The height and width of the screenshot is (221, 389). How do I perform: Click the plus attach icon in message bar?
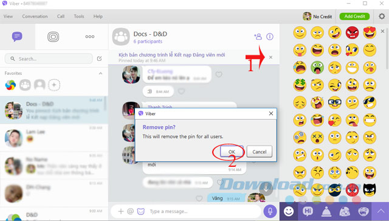pyautogui.click(x=121, y=211)
